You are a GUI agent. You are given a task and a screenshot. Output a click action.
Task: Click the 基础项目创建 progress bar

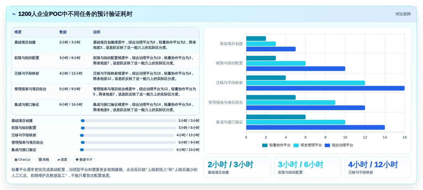(x=129, y=121)
